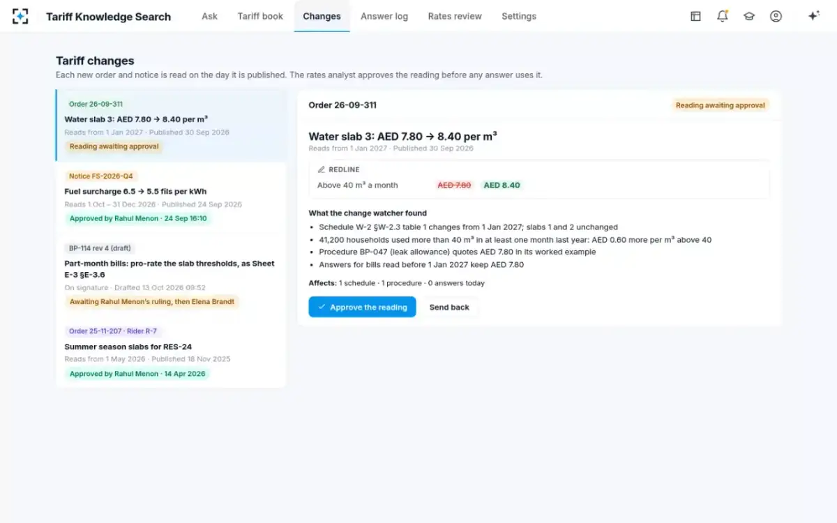The width and height of the screenshot is (837, 523).
Task: Click the Order 25-11-207 · Rider R-7 tag
Action: pos(113,331)
